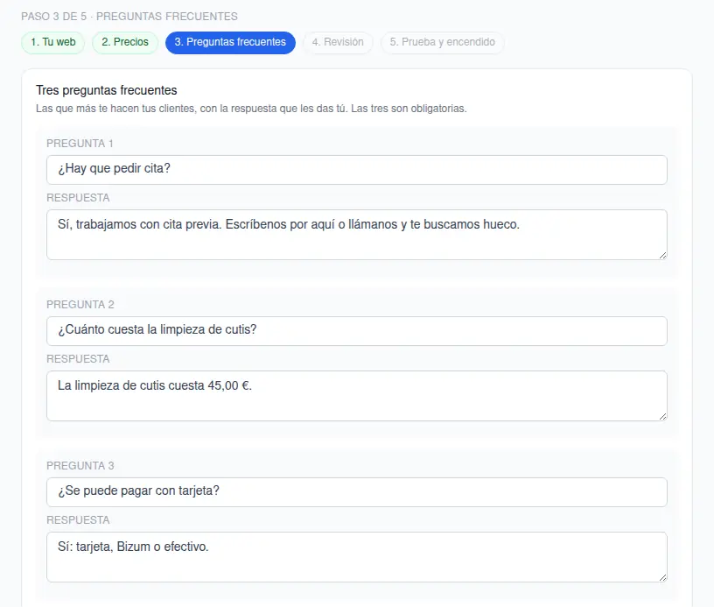Viewport: 714px width, 607px height.
Task: Jump to step 4. Revisión
Action: [338, 42]
